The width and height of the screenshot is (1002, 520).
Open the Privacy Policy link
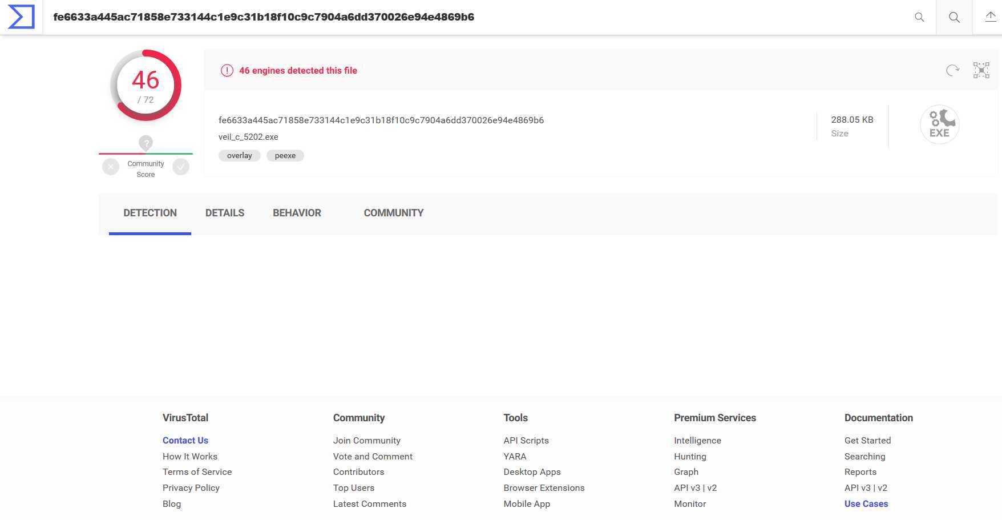tap(191, 488)
